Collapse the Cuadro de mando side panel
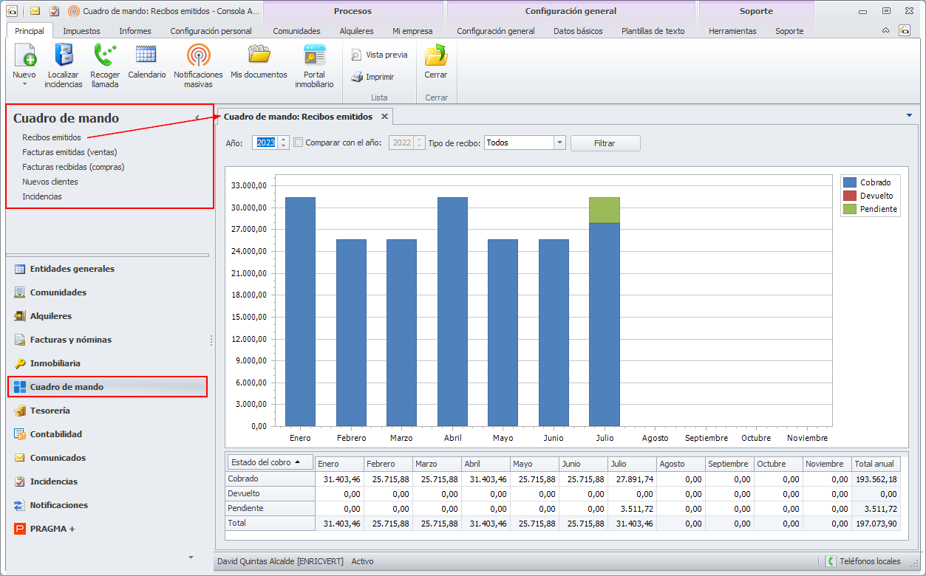926x576 pixels. tap(197, 117)
